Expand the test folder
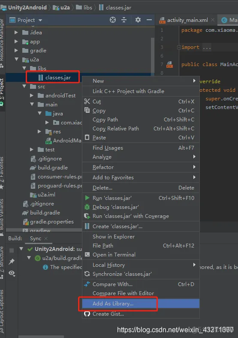 pos(32,150)
